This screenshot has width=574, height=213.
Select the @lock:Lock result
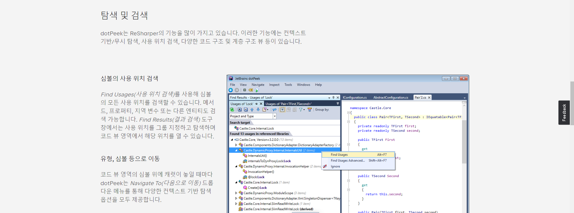tap(254, 177)
